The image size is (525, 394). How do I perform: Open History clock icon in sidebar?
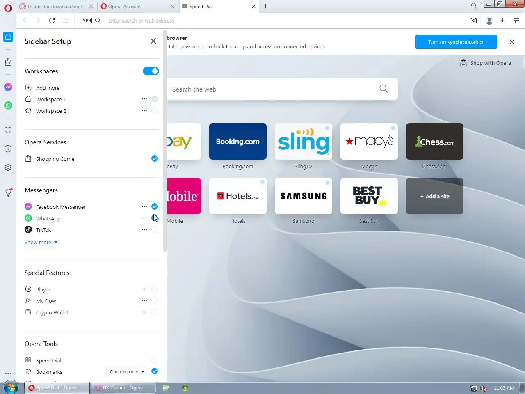click(8, 149)
